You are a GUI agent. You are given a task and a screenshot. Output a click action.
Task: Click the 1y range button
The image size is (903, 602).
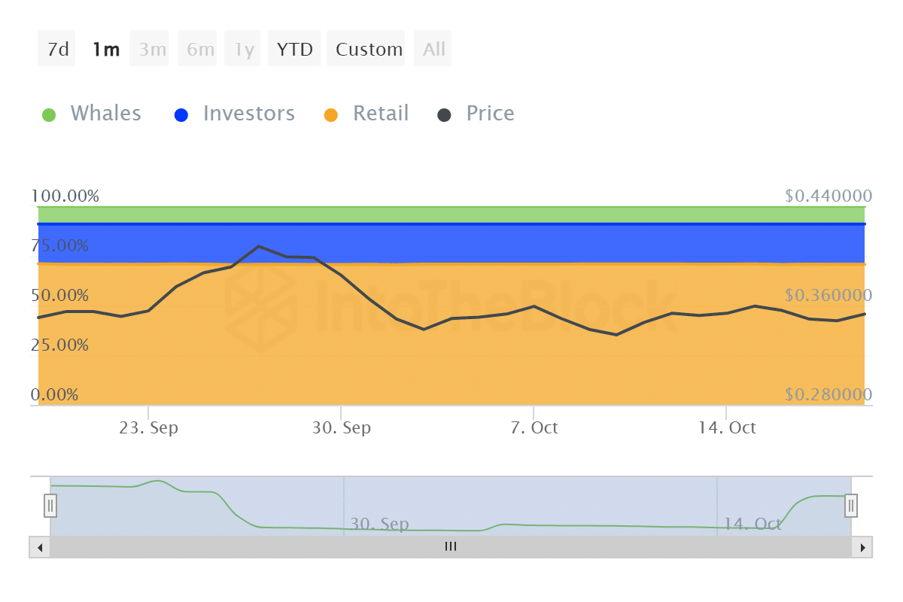pos(245,50)
